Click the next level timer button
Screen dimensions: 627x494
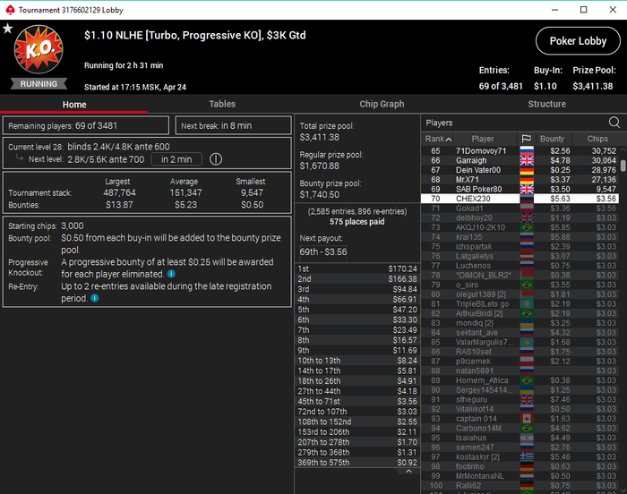click(x=176, y=159)
